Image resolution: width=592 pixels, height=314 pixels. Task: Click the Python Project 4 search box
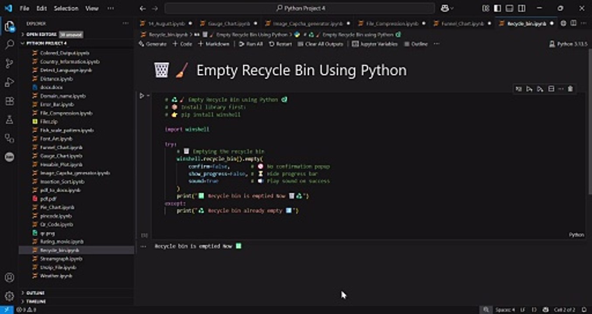[x=300, y=8]
